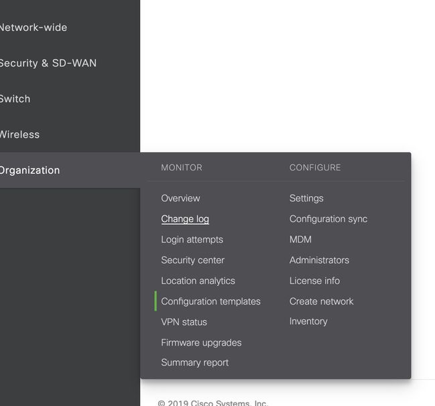The height and width of the screenshot is (406, 435).
Task: Open organization Settings
Action: [x=306, y=198]
